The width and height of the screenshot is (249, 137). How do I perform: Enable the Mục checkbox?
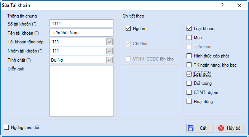pos(189,38)
